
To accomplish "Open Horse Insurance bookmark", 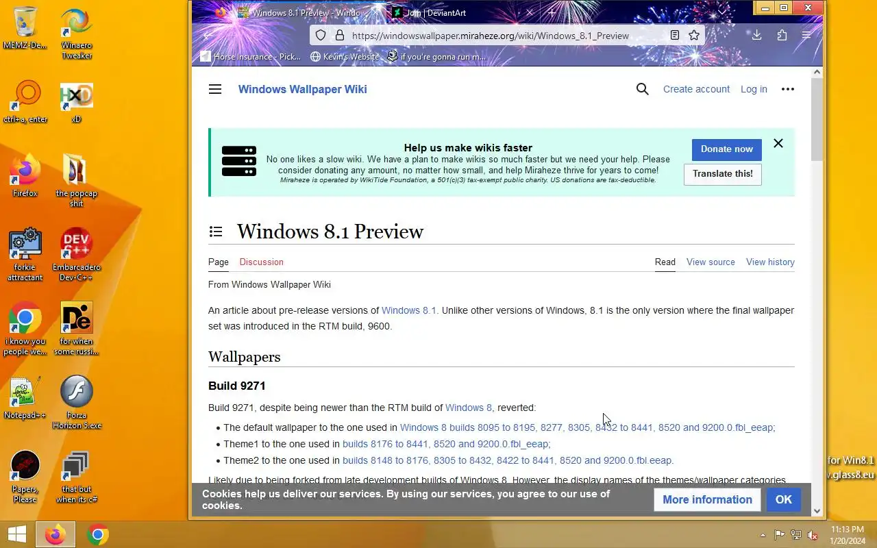I will pyautogui.click(x=251, y=56).
